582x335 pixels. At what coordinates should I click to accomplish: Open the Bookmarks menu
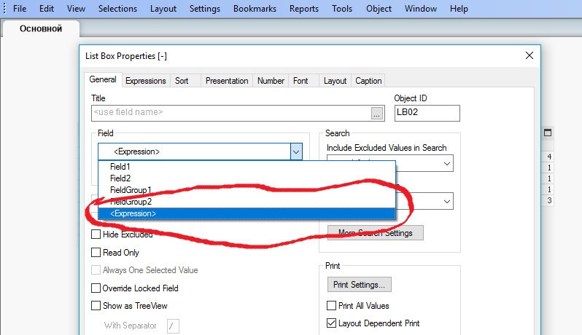255,9
